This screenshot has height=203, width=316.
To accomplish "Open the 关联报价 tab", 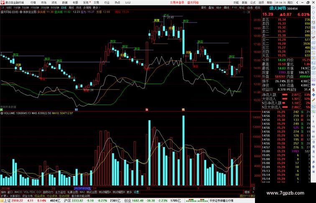I will point(15,196).
